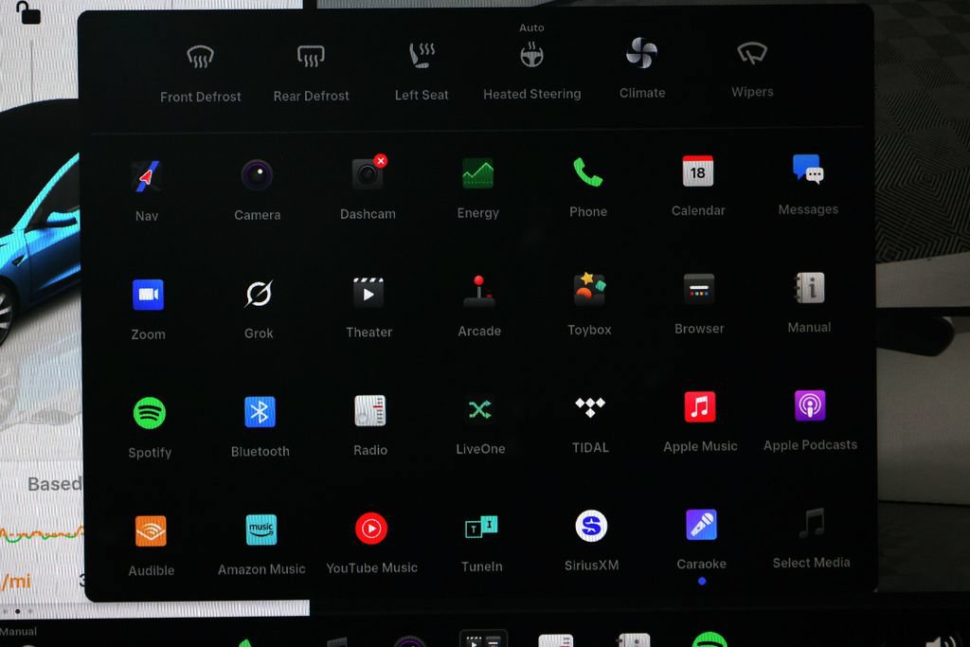Viewport: 970px width, 647px height.
Task: Open Apple Podcasts
Action: [810, 405]
